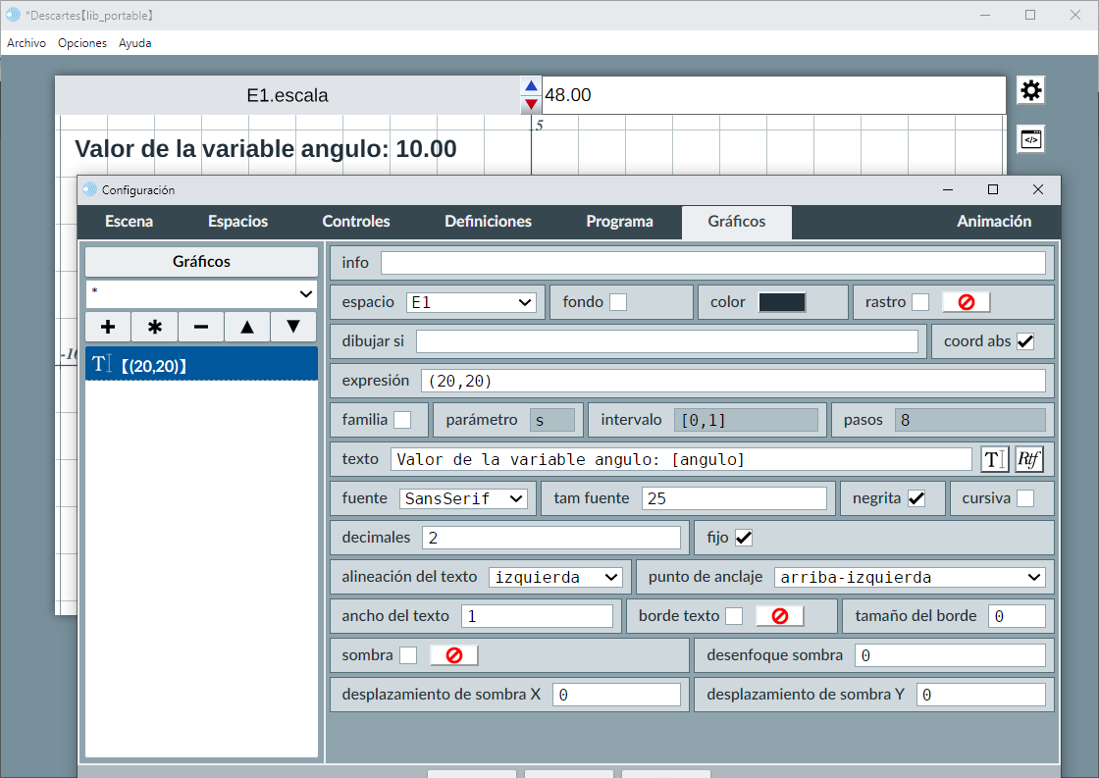
Task: Delete graphic with the minus button
Action: (200, 327)
